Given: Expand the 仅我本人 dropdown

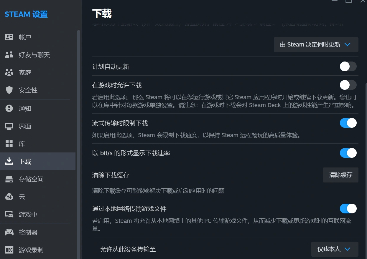Looking at the screenshot, I should tap(335, 249).
